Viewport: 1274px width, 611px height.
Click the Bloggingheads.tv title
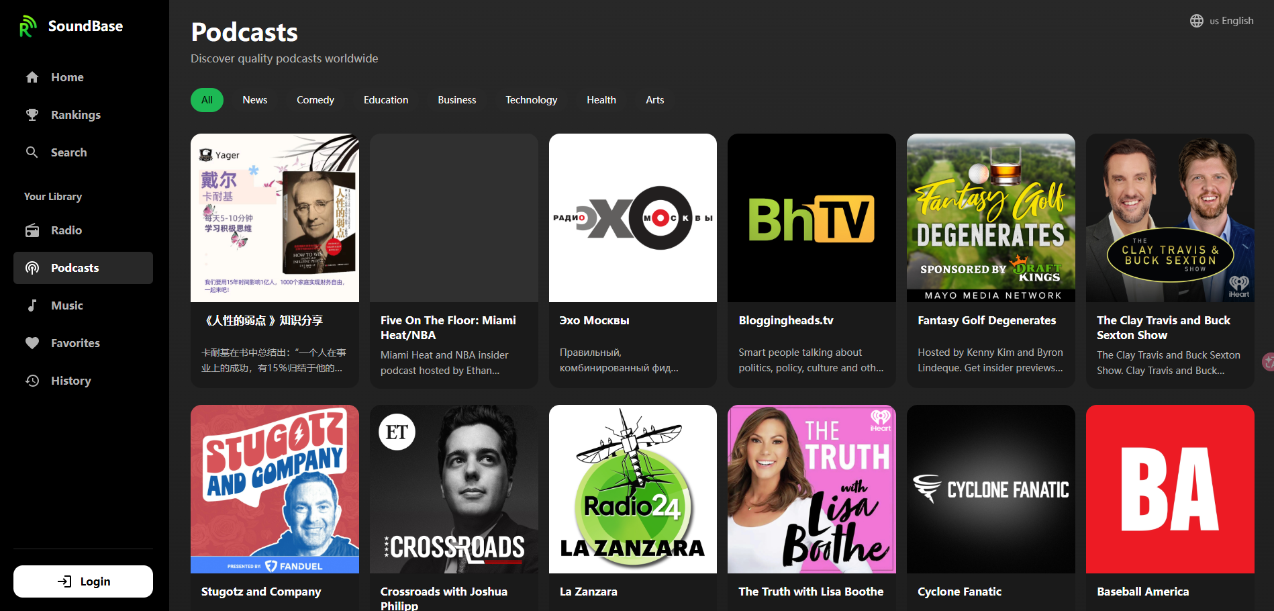(x=786, y=320)
